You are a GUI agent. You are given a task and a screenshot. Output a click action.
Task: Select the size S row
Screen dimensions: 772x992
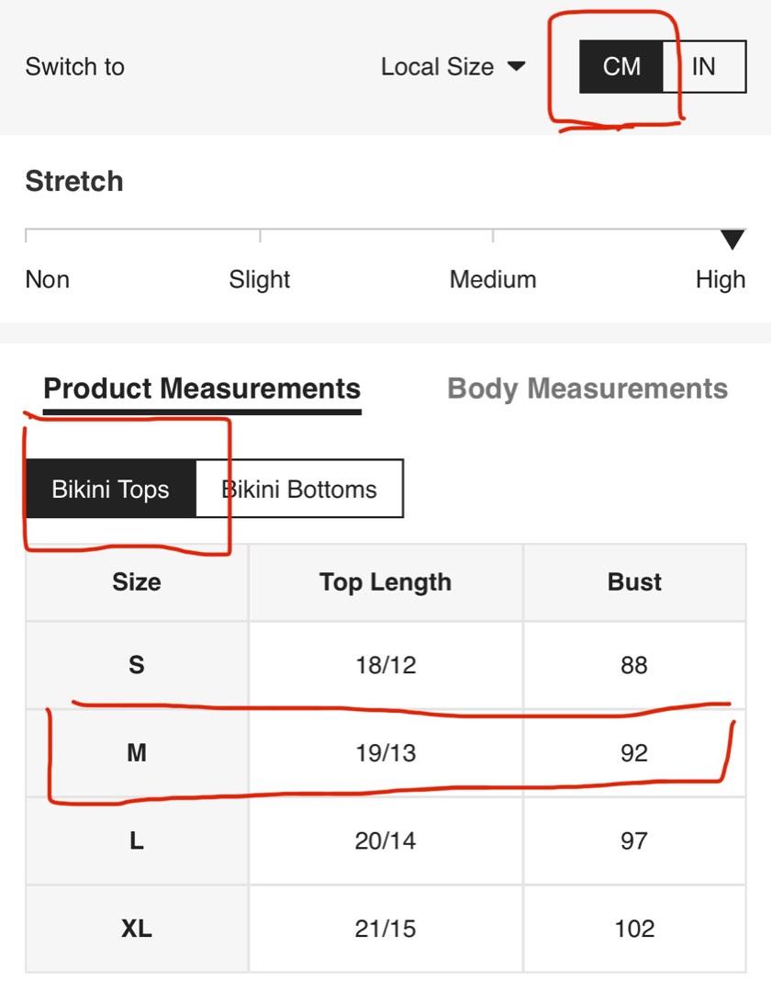386,665
